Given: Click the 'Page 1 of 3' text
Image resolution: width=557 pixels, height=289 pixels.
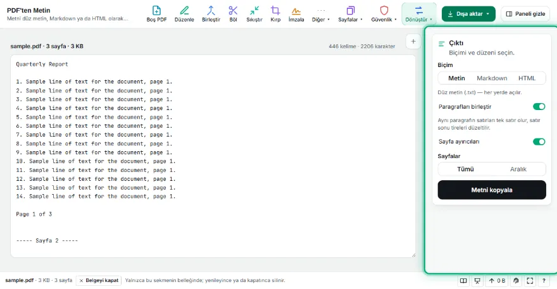Looking at the screenshot, I should (34, 214).
